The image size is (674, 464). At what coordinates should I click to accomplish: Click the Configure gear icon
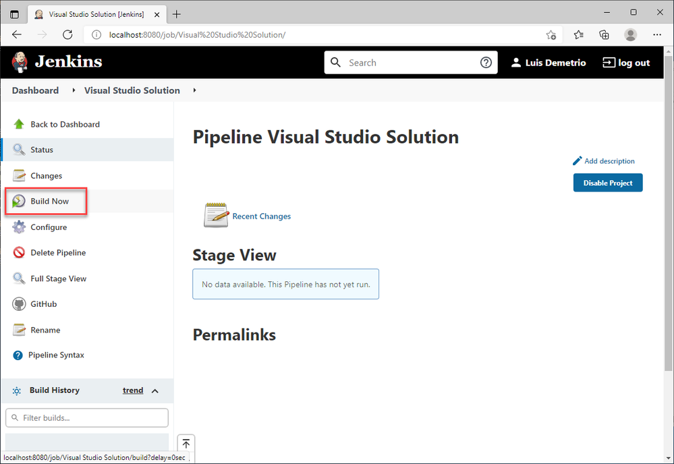pyautogui.click(x=19, y=227)
